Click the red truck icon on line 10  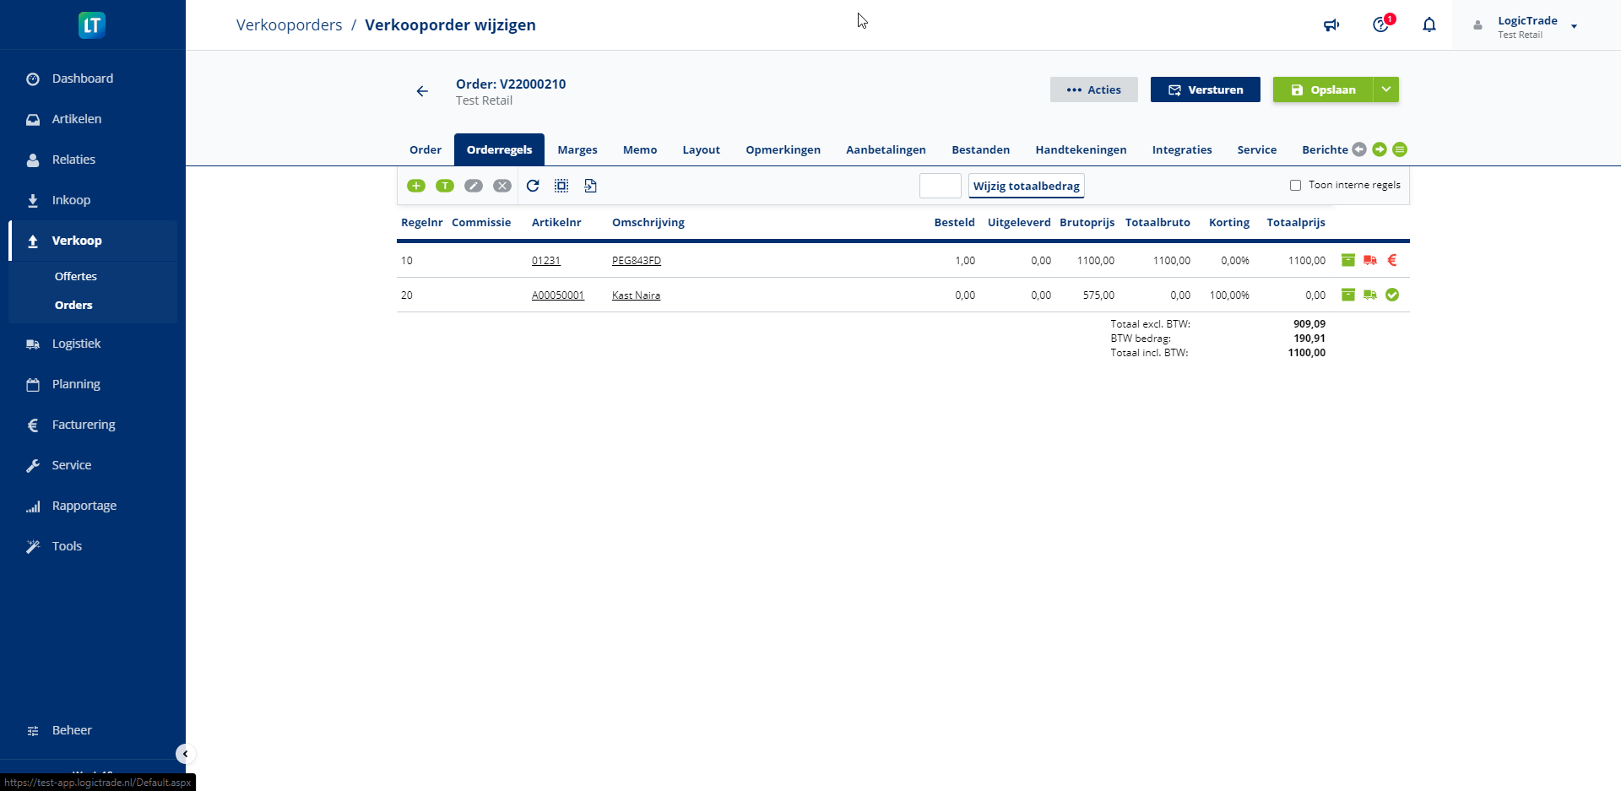[1370, 261]
